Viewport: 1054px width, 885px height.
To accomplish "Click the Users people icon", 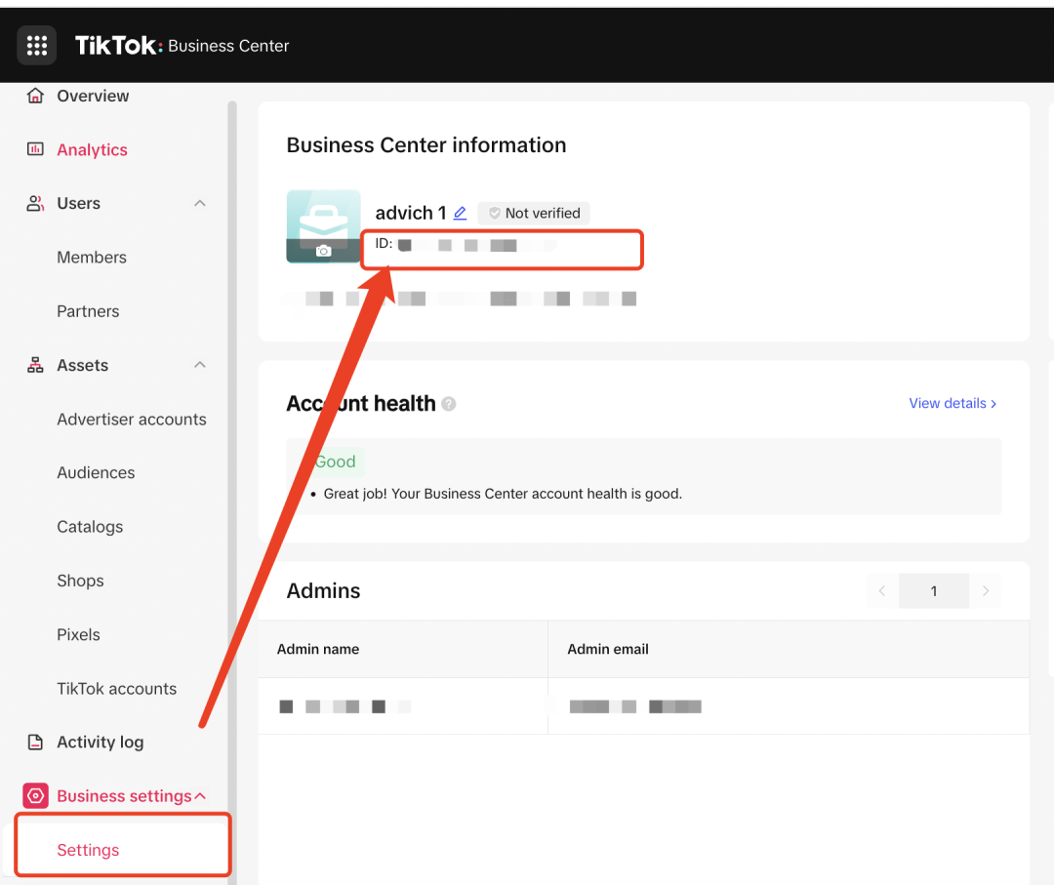I will 36,203.
